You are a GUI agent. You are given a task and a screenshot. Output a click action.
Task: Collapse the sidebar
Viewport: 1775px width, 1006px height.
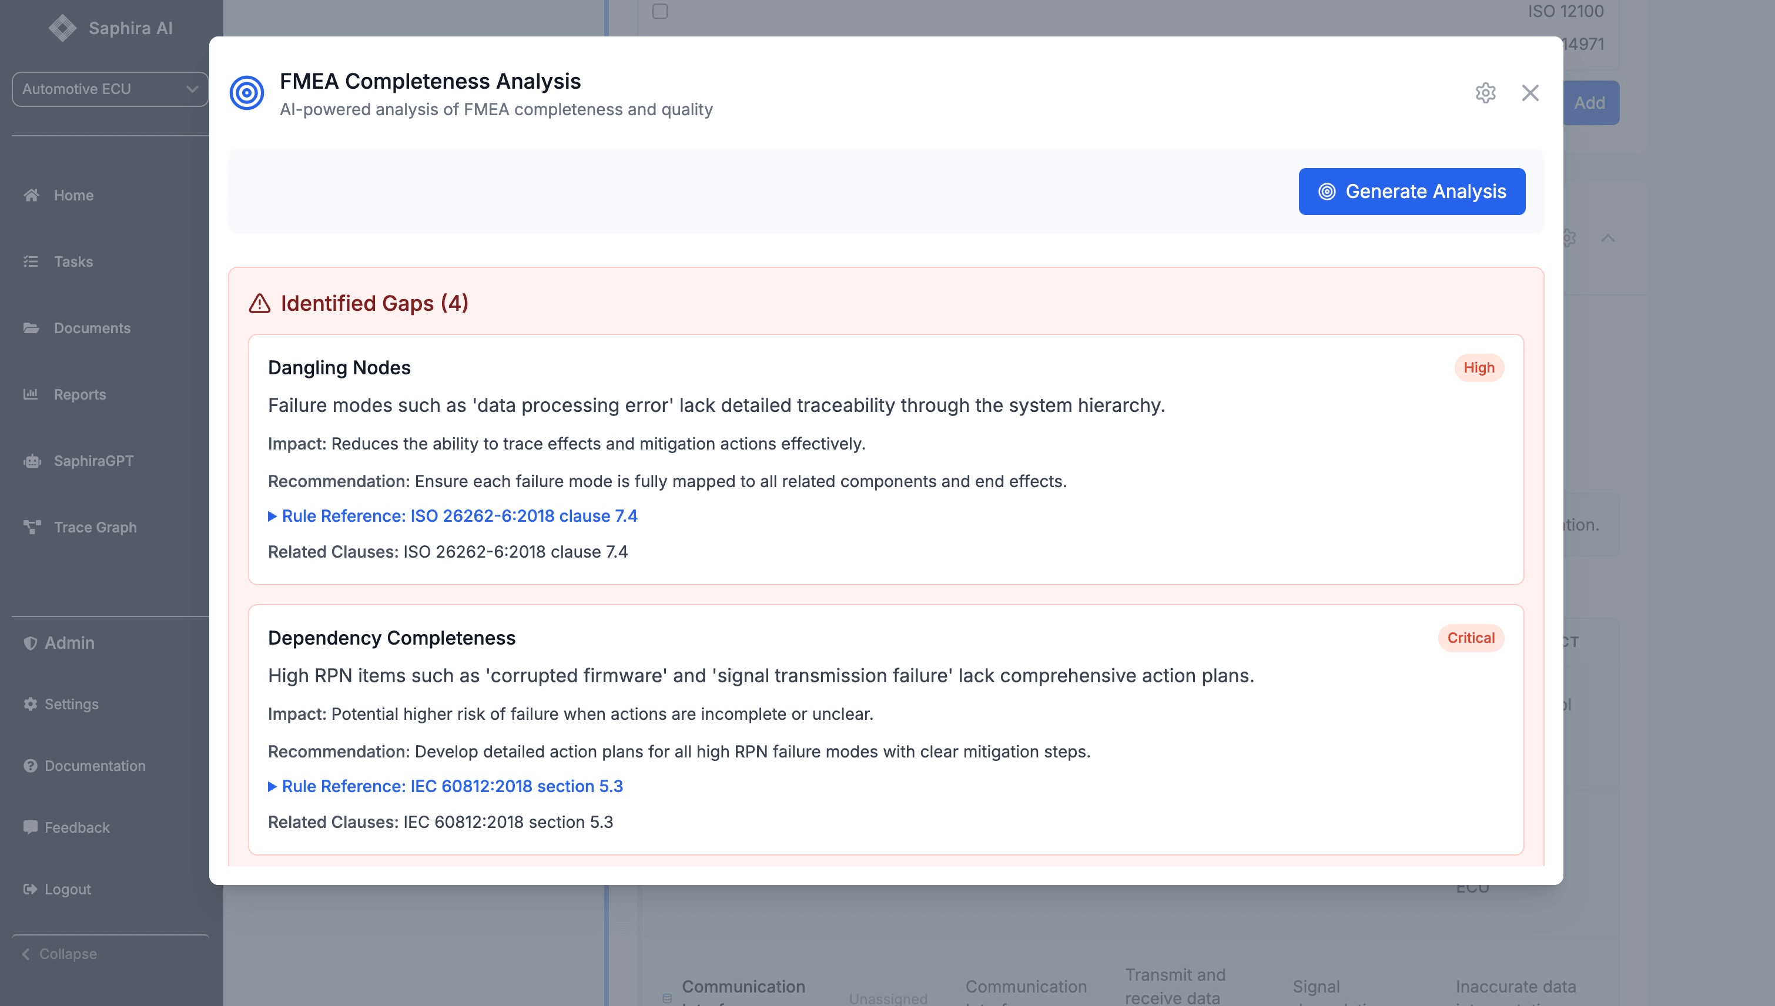pyautogui.click(x=67, y=954)
